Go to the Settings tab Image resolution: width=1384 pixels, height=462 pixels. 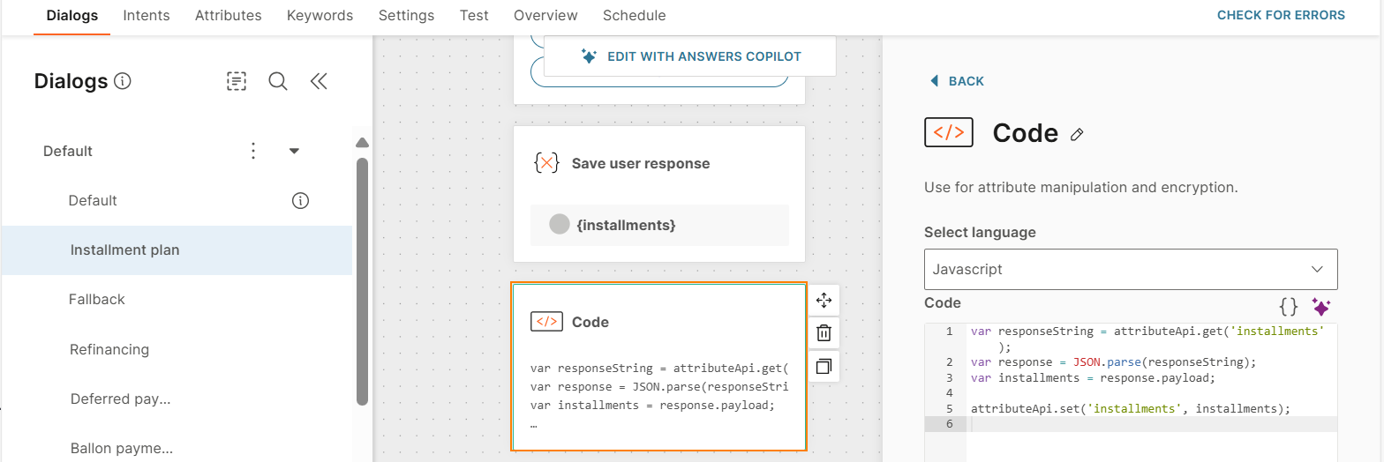[406, 16]
